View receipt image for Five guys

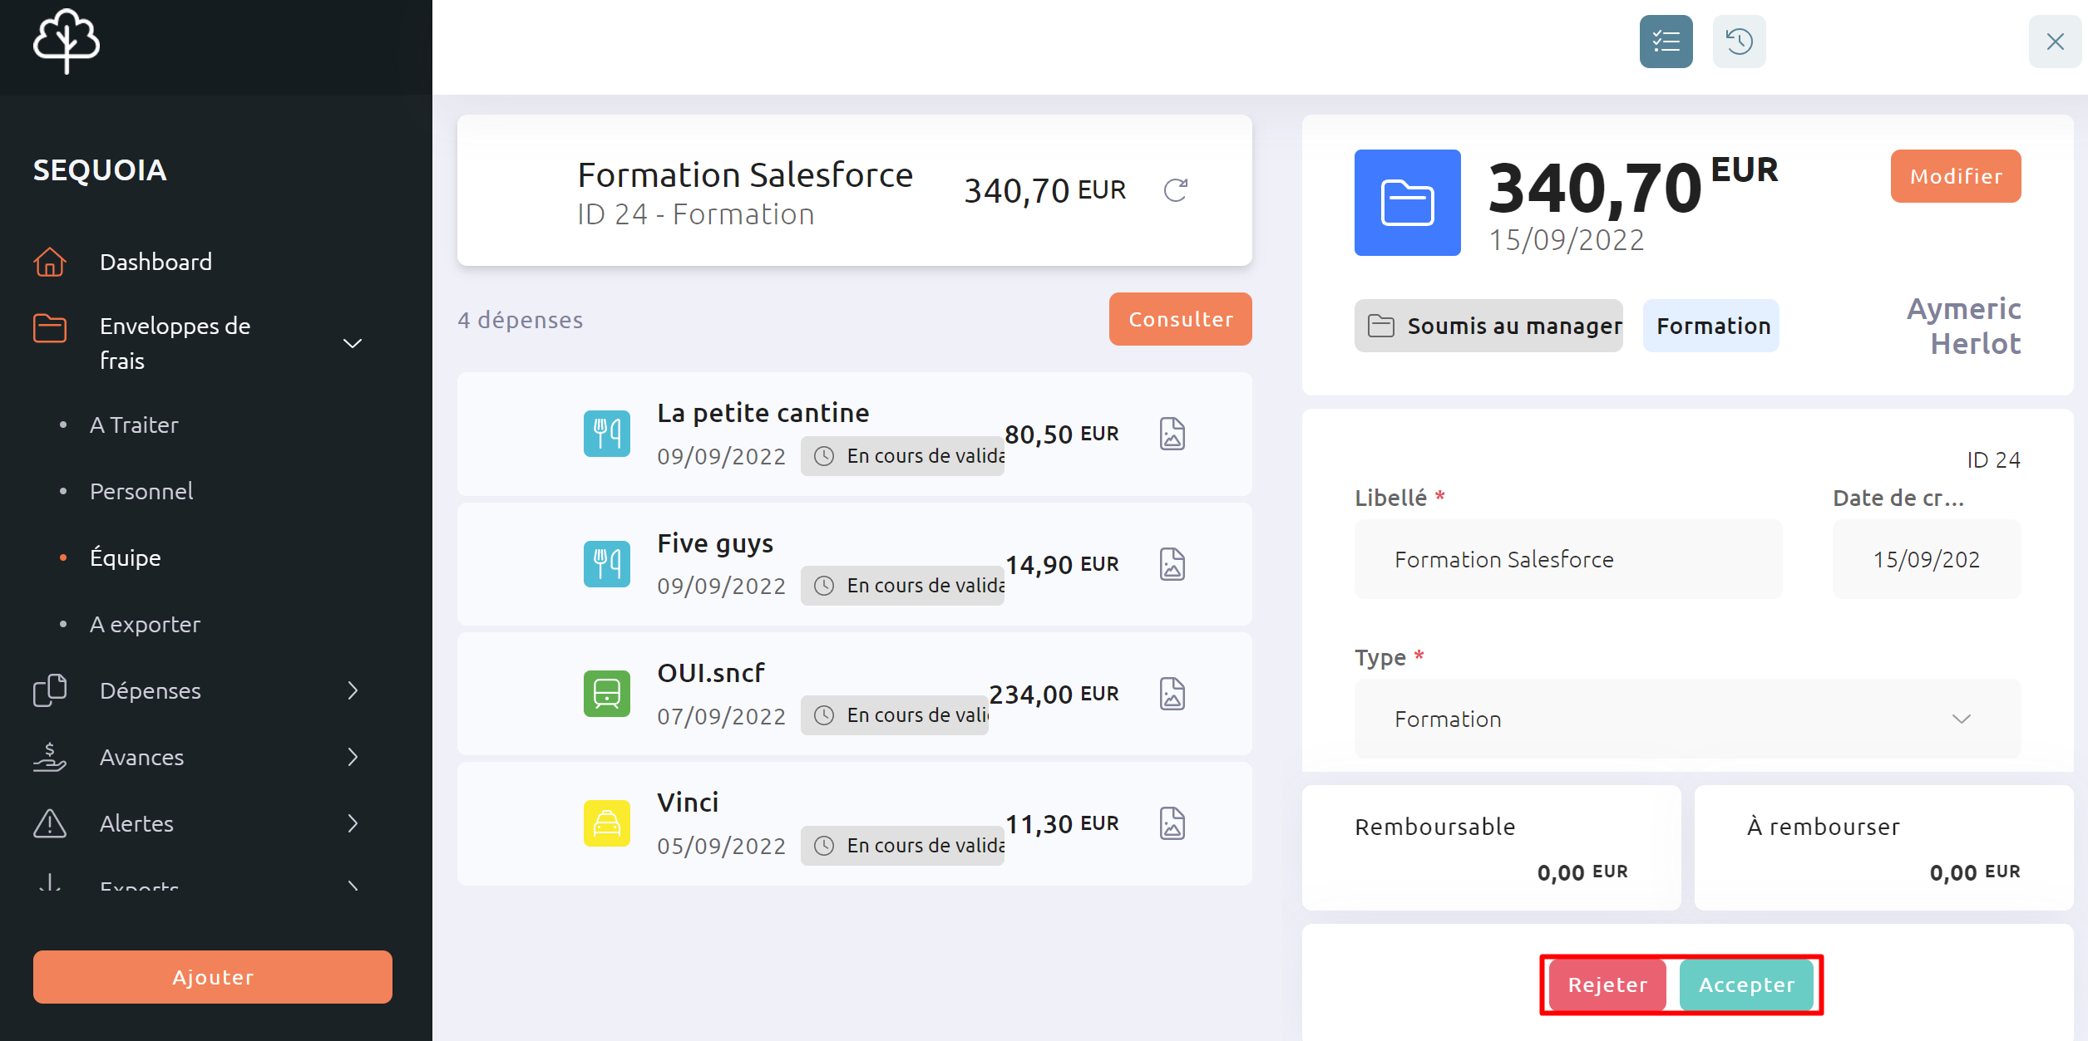click(x=1172, y=564)
